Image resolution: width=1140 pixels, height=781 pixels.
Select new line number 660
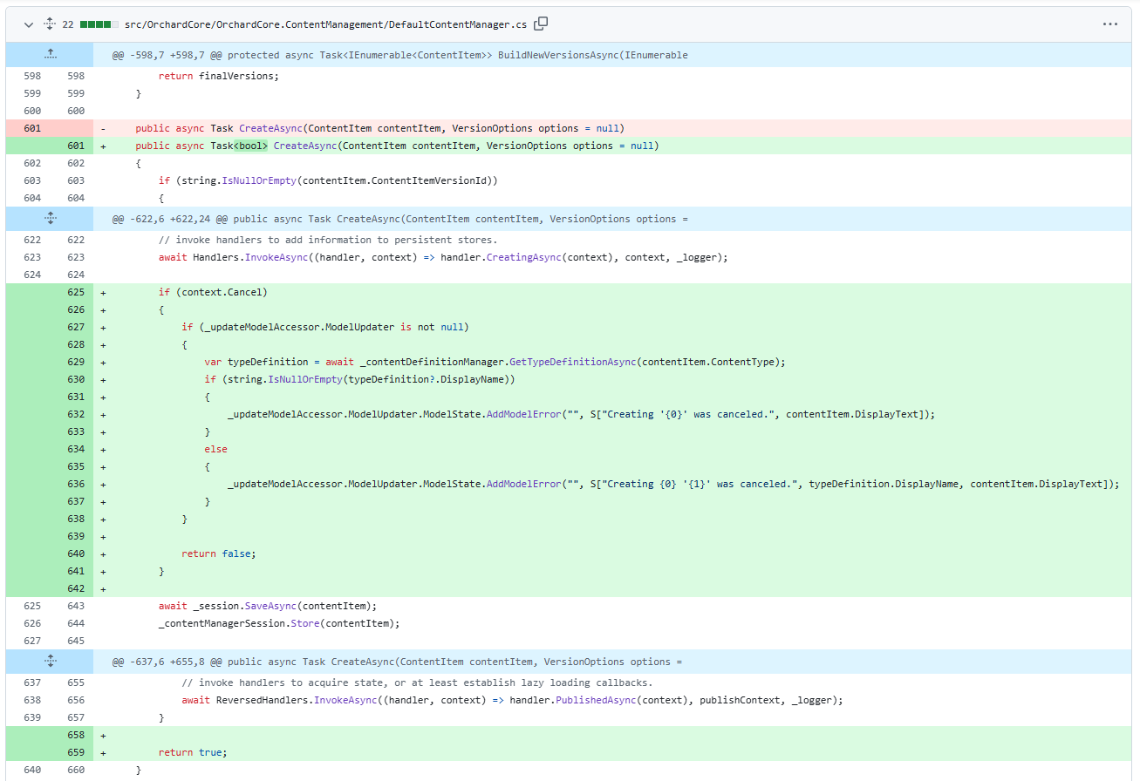click(75, 770)
